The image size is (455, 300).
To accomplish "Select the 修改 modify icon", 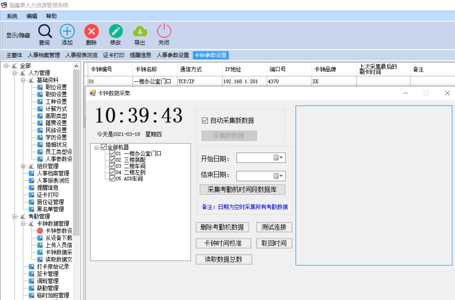I will [116, 31].
